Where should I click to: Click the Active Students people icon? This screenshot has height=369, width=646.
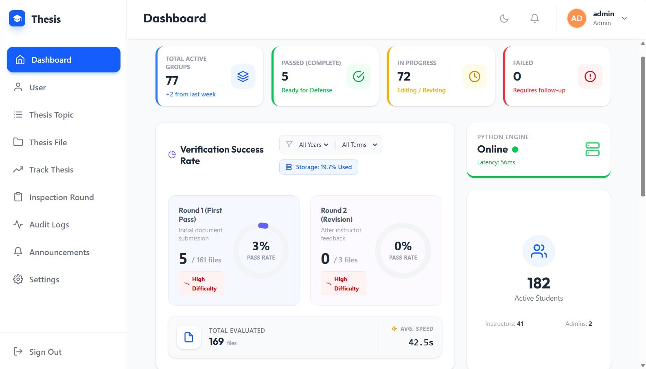tap(539, 251)
